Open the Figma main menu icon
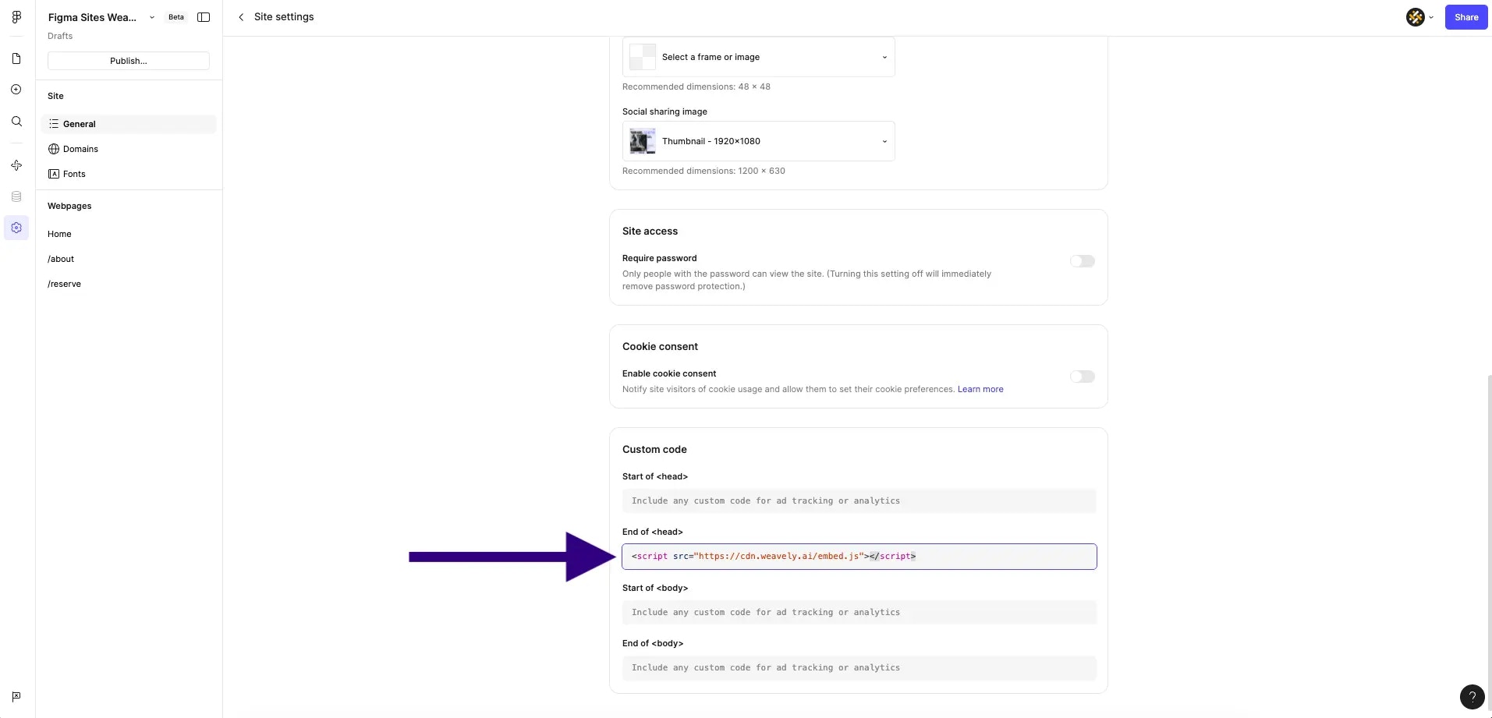The width and height of the screenshot is (1492, 718). [x=16, y=16]
